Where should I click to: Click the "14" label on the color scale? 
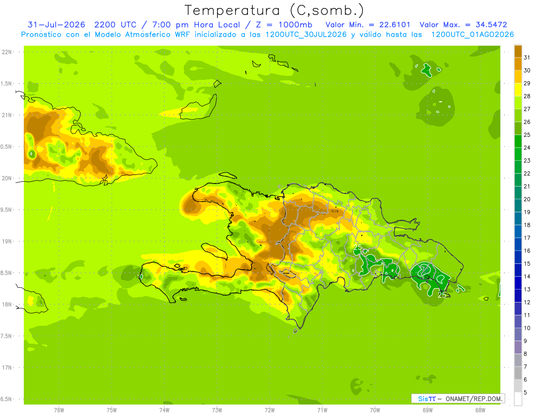(x=527, y=277)
